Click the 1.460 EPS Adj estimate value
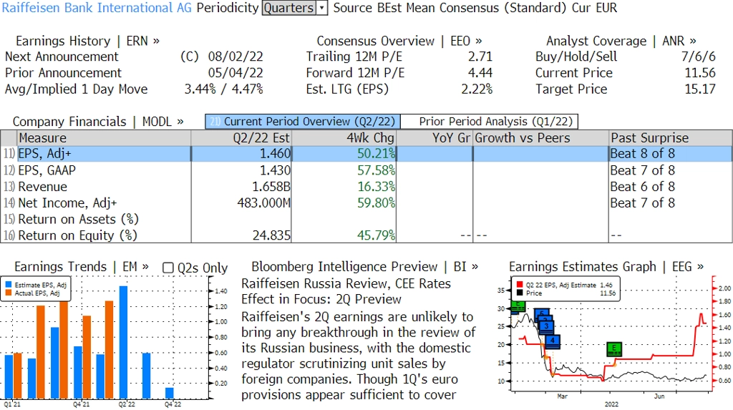Image resolution: width=733 pixels, height=410 pixels. (x=275, y=154)
